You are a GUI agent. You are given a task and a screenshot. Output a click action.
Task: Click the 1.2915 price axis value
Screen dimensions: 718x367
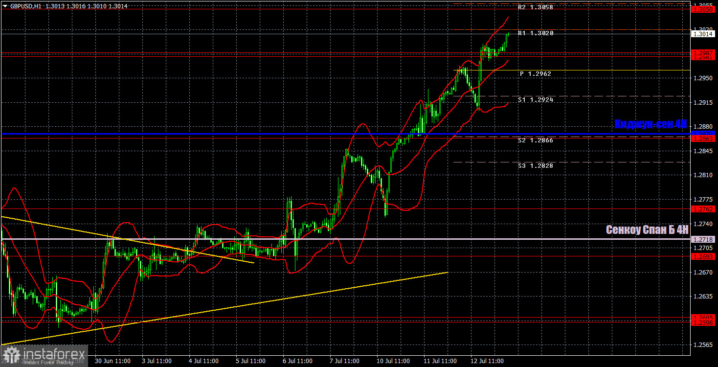(703, 102)
